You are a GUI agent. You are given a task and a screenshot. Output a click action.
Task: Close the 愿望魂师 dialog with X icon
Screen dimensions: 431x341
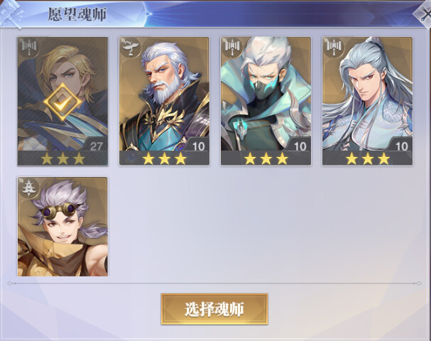425,13
